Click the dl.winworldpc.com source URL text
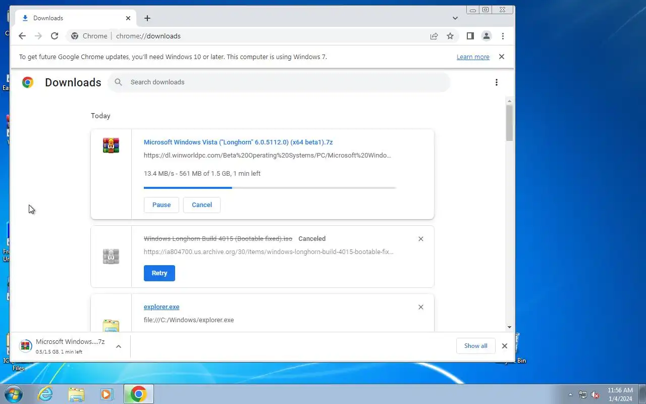The height and width of the screenshot is (404, 646). click(x=267, y=156)
